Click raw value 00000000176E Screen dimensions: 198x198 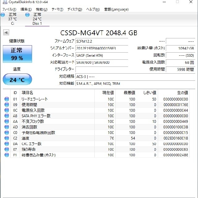click(176, 105)
